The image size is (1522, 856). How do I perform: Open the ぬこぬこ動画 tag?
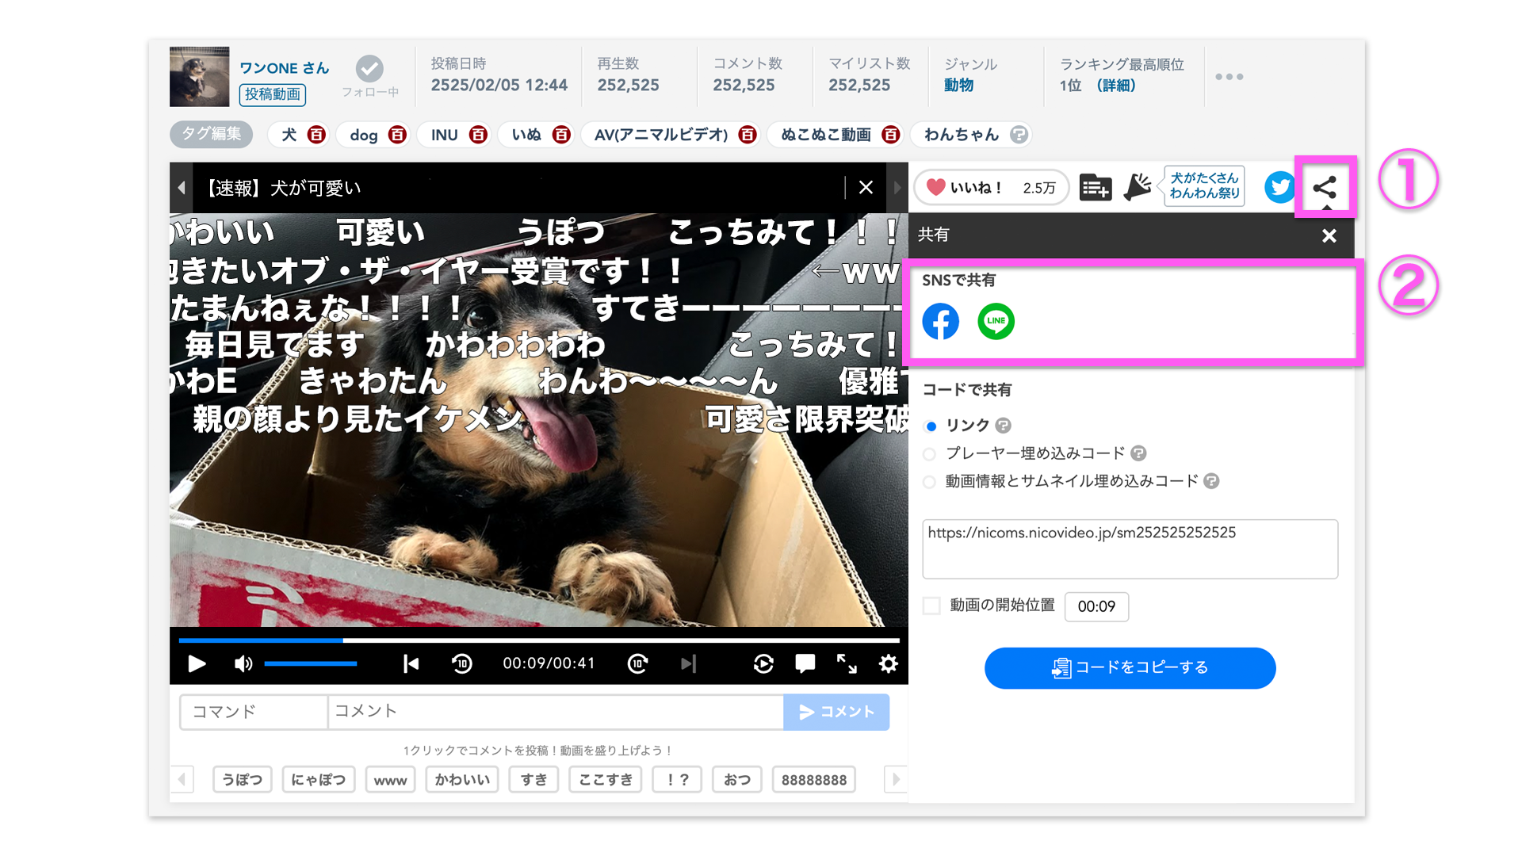tap(826, 135)
